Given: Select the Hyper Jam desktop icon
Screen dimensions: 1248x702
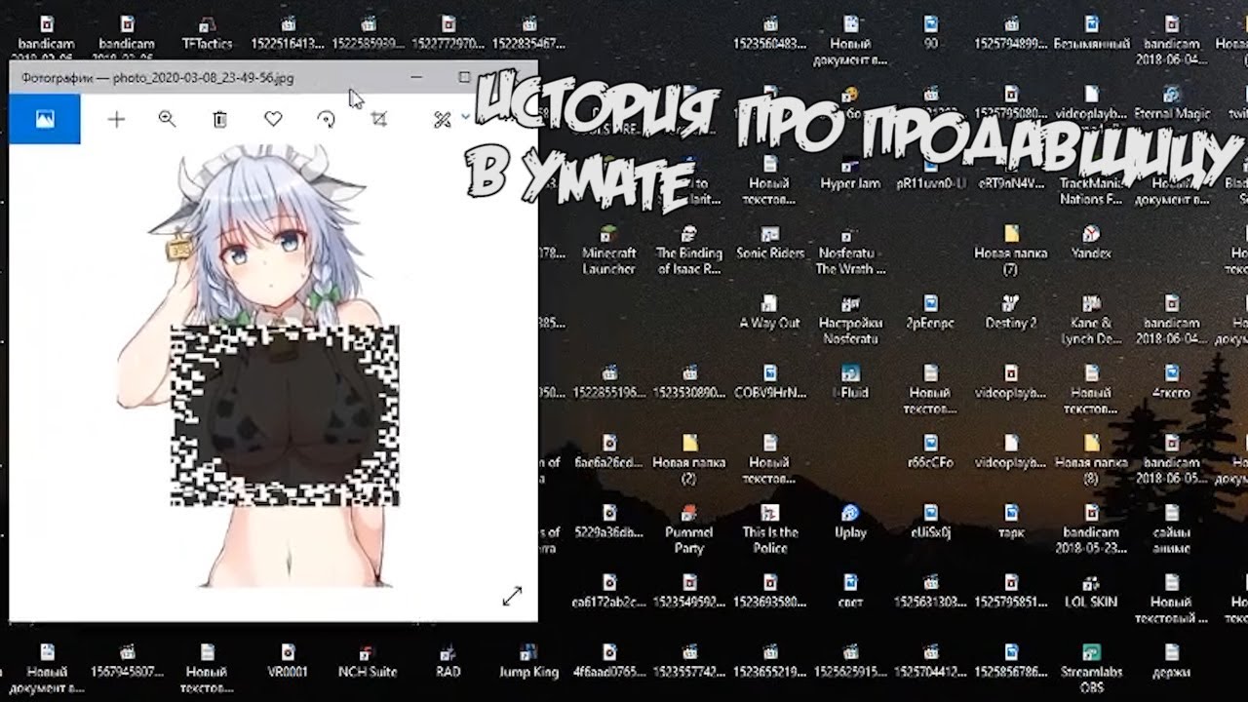Looking at the screenshot, I should [x=850, y=173].
